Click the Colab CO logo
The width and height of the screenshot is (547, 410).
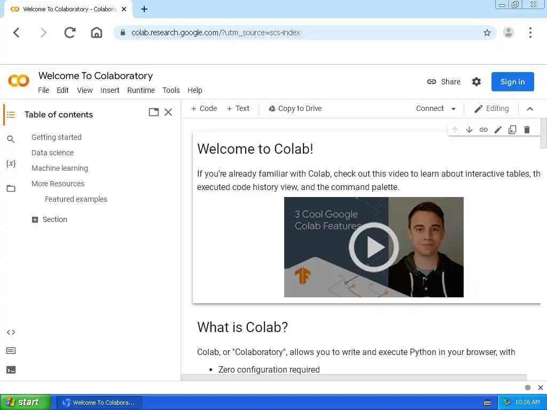[x=19, y=81]
